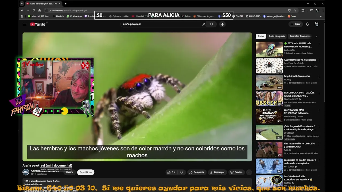
Task: Open the channel avatar under the video
Action: pos(26,172)
